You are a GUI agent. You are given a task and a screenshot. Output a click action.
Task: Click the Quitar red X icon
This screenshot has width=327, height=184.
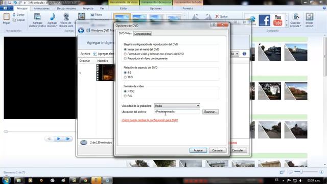(217, 16)
